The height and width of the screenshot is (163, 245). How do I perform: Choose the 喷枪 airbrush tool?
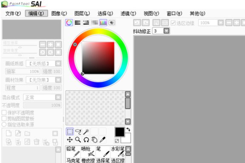point(88,152)
